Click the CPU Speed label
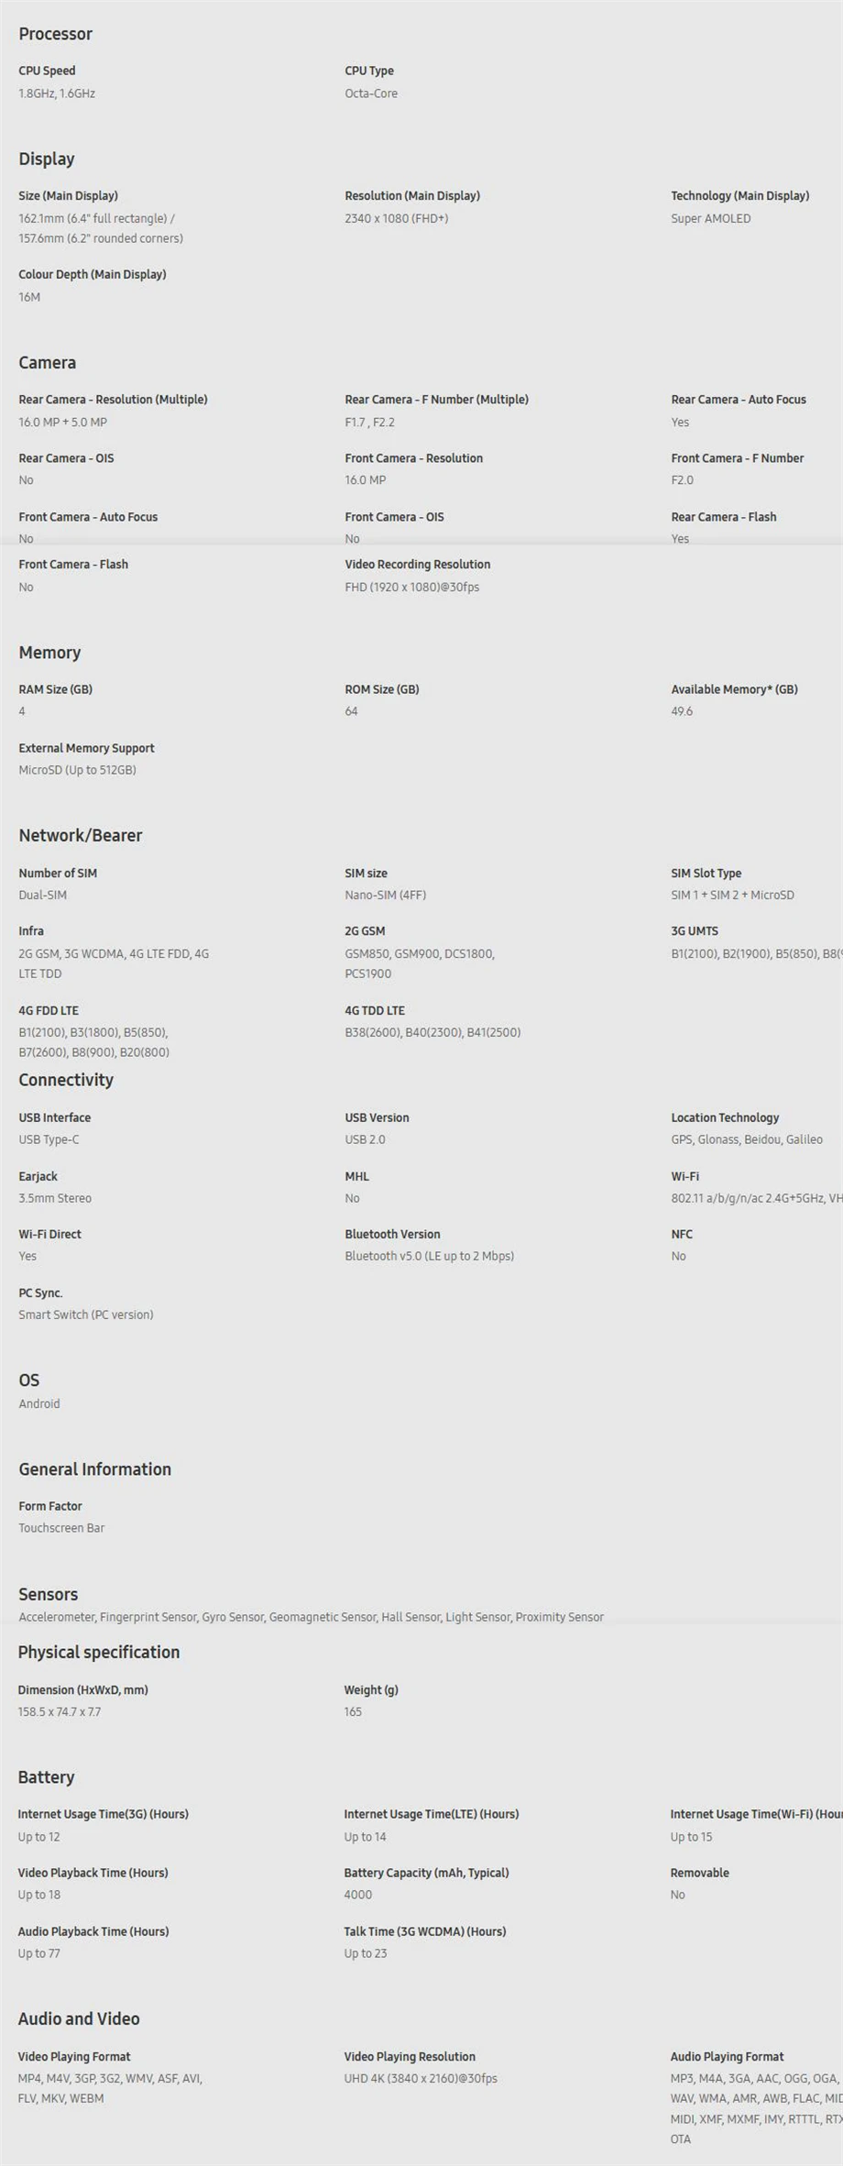The height and width of the screenshot is (2166, 843). pyautogui.click(x=47, y=71)
